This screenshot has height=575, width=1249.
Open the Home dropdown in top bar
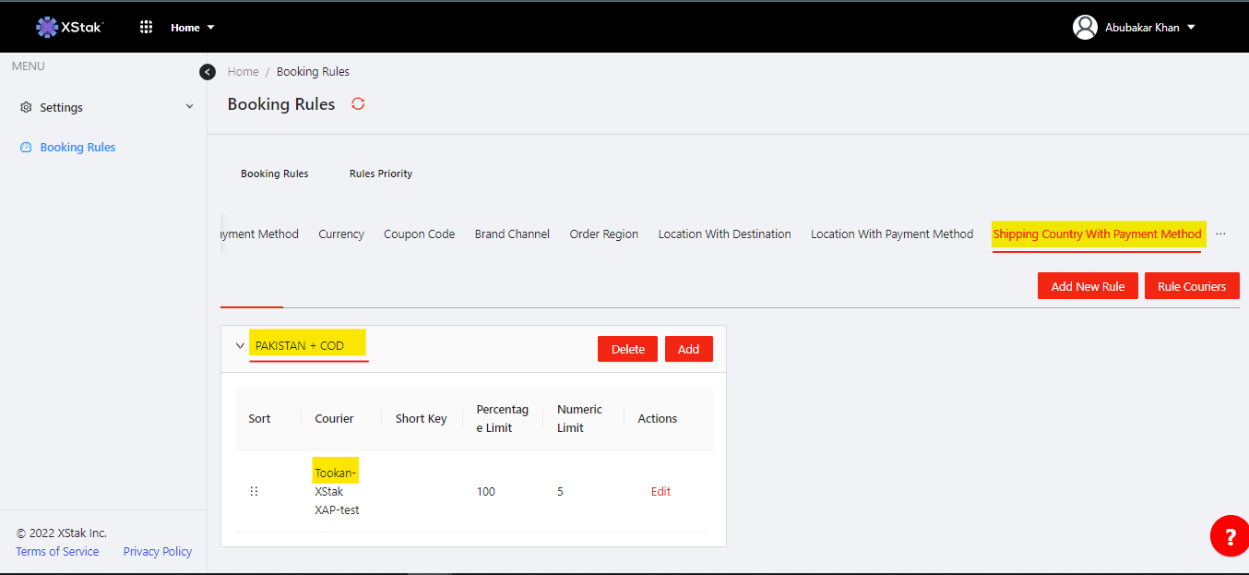pos(193,28)
